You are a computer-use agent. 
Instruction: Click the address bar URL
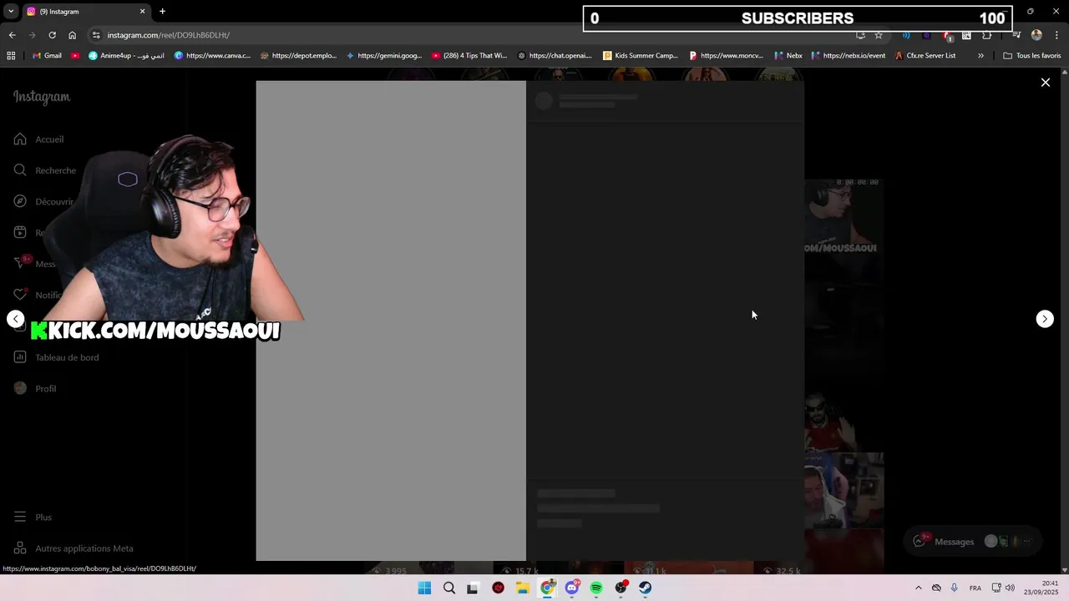click(x=169, y=35)
